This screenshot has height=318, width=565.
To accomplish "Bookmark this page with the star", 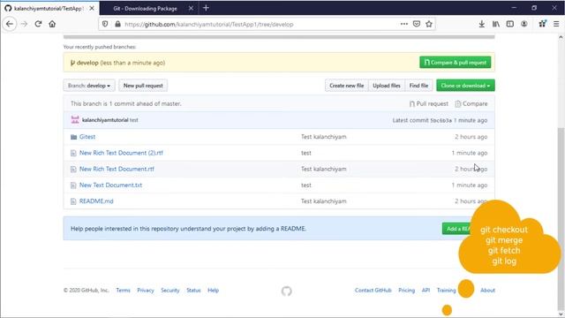I will (429, 24).
